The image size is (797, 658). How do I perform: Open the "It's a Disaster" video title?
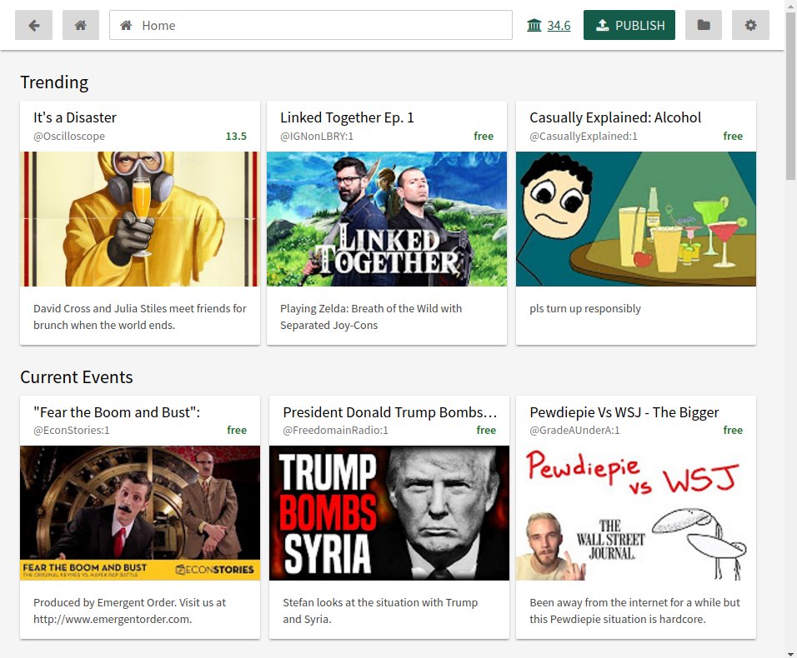point(75,117)
